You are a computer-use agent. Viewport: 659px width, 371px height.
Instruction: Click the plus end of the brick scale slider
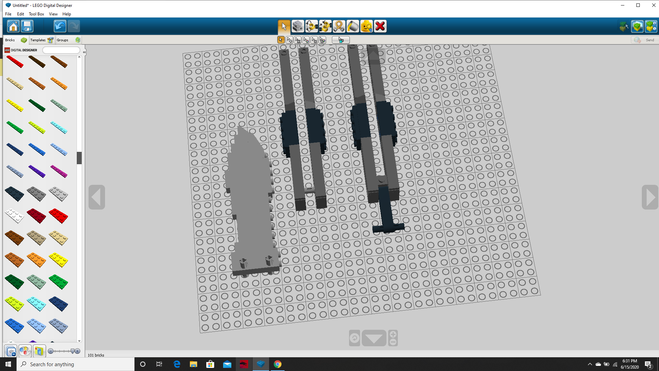(x=78, y=351)
